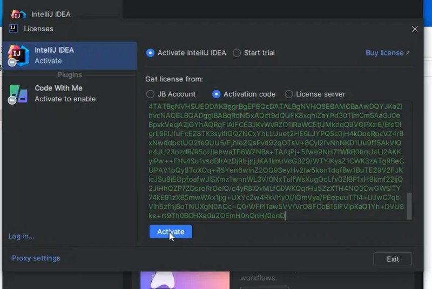Click the IntelliJ IDEA logo in the title bar
Image resolution: width=432 pixels, height=289 pixels.
(18, 14)
